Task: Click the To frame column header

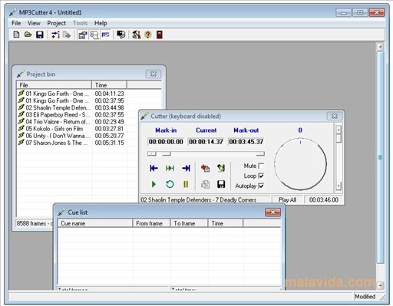Action: coord(189,223)
